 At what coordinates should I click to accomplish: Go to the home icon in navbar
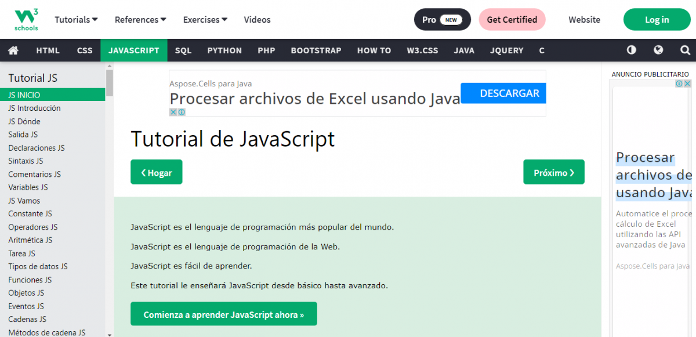click(13, 50)
